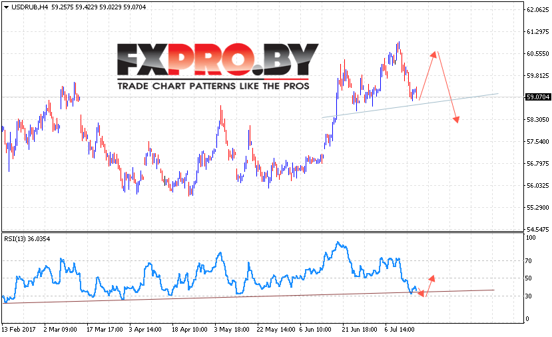Screen dimensions: 552x337
Task: Select RSI scale level 0
Action: click(527, 319)
